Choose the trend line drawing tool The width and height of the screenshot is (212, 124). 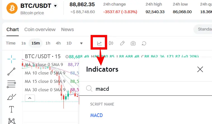click(11, 71)
